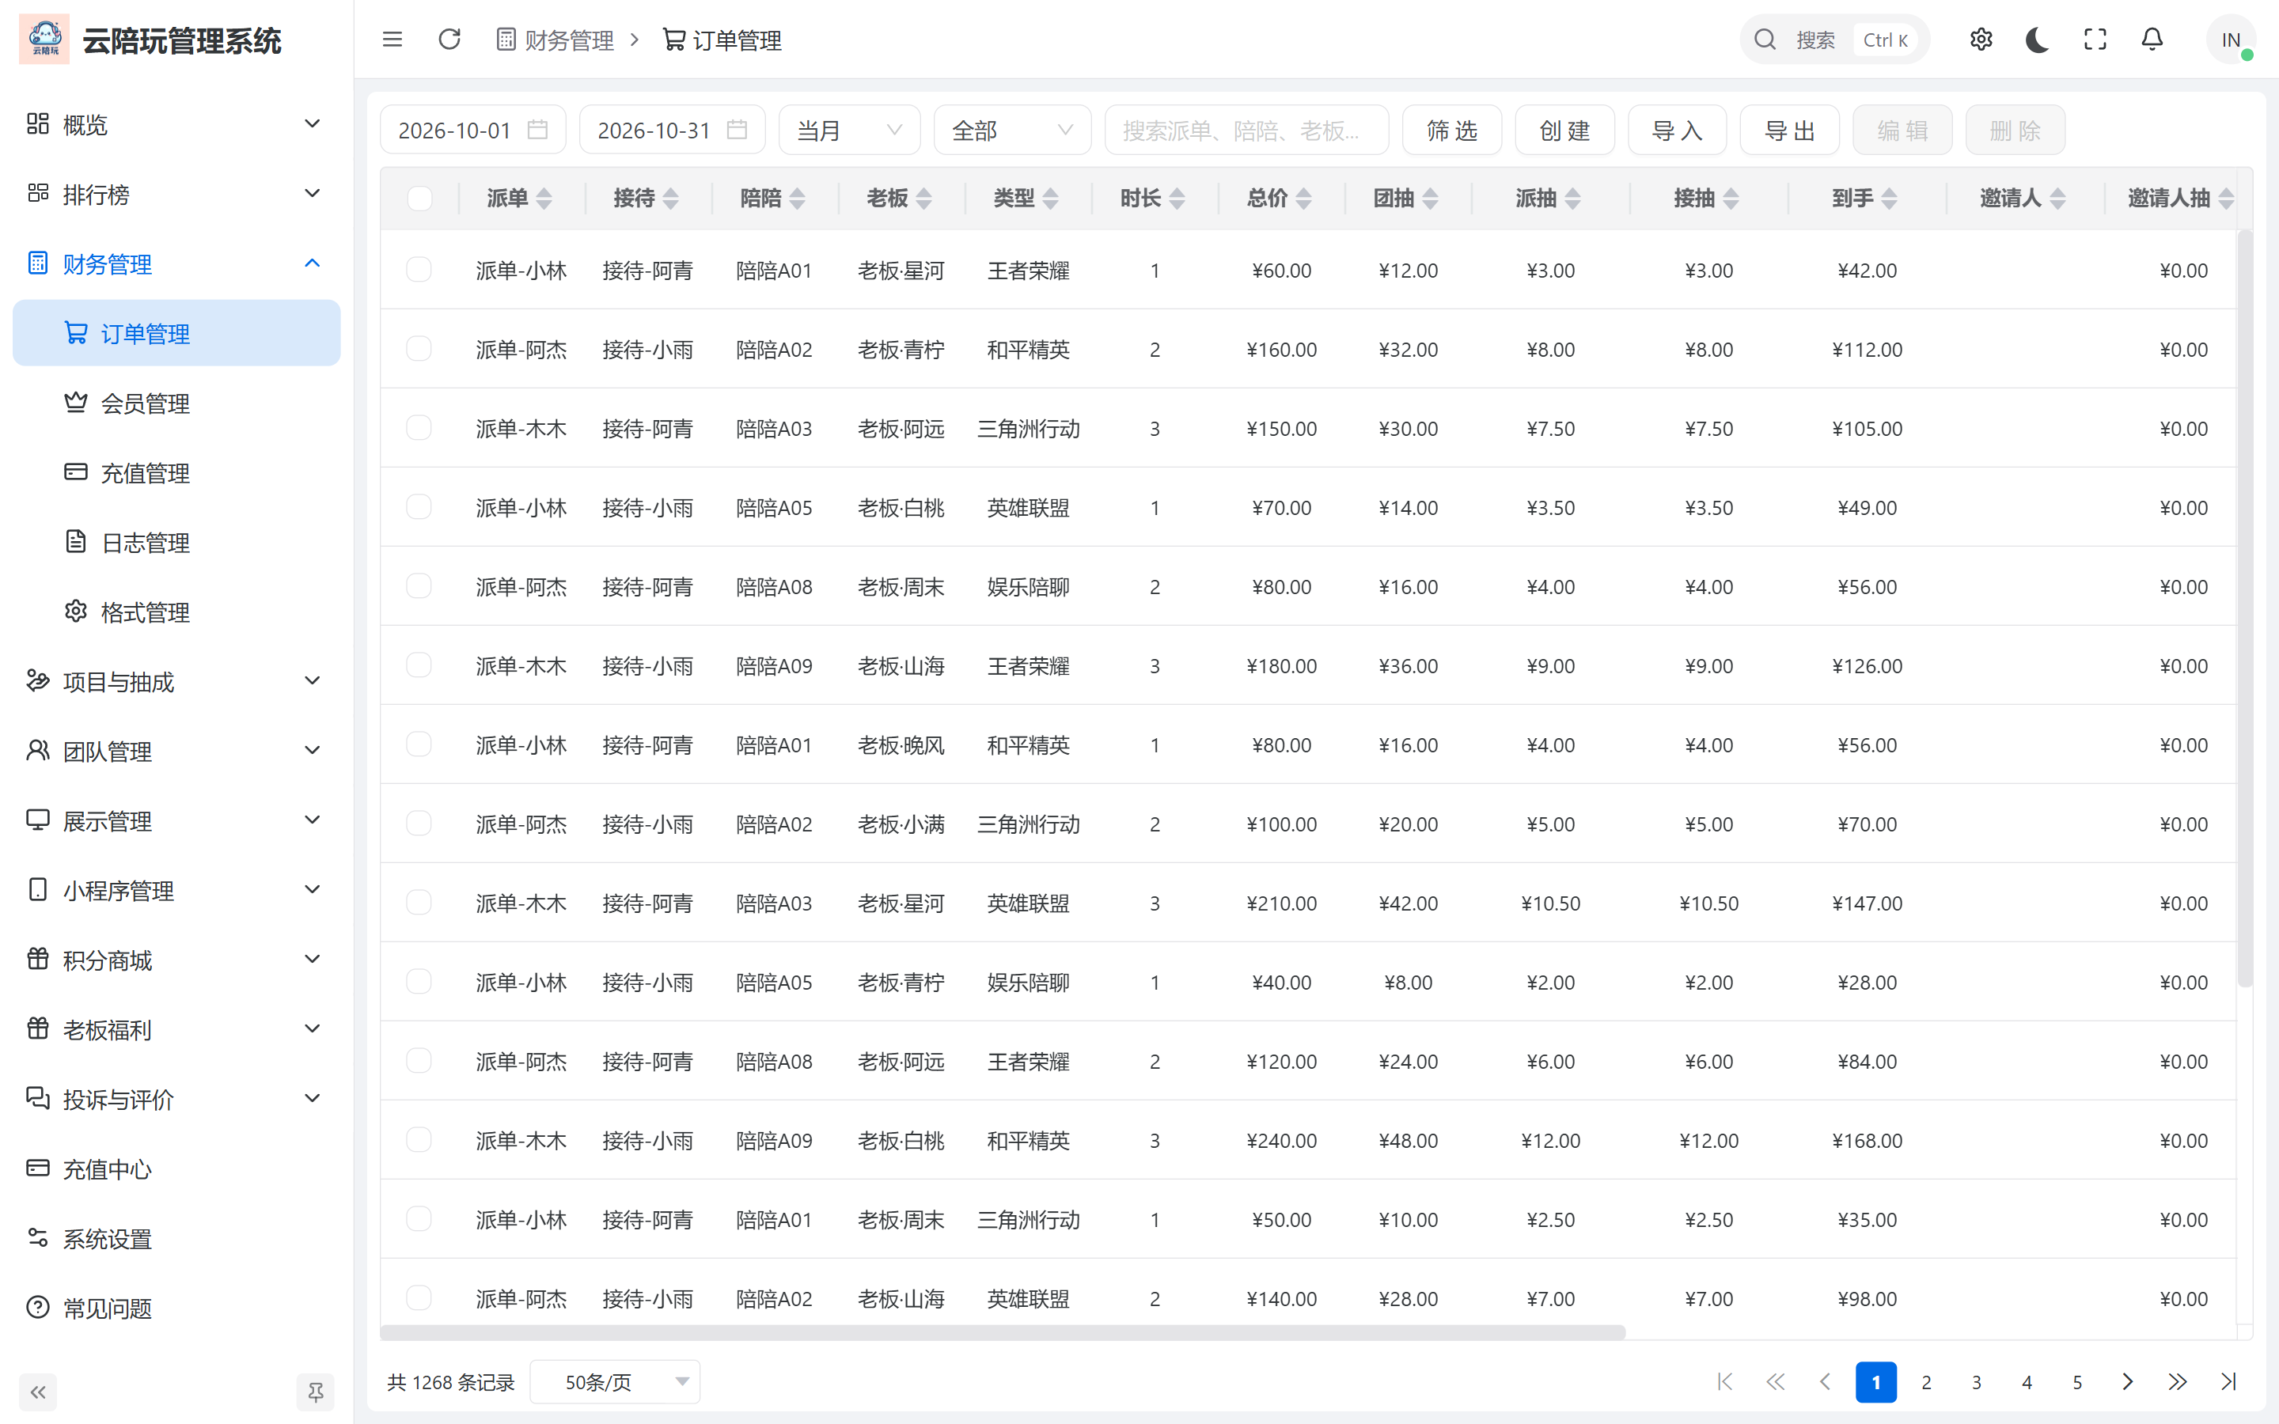Click the pin icon at sidebar bottom
2279x1424 pixels.
point(316,1392)
